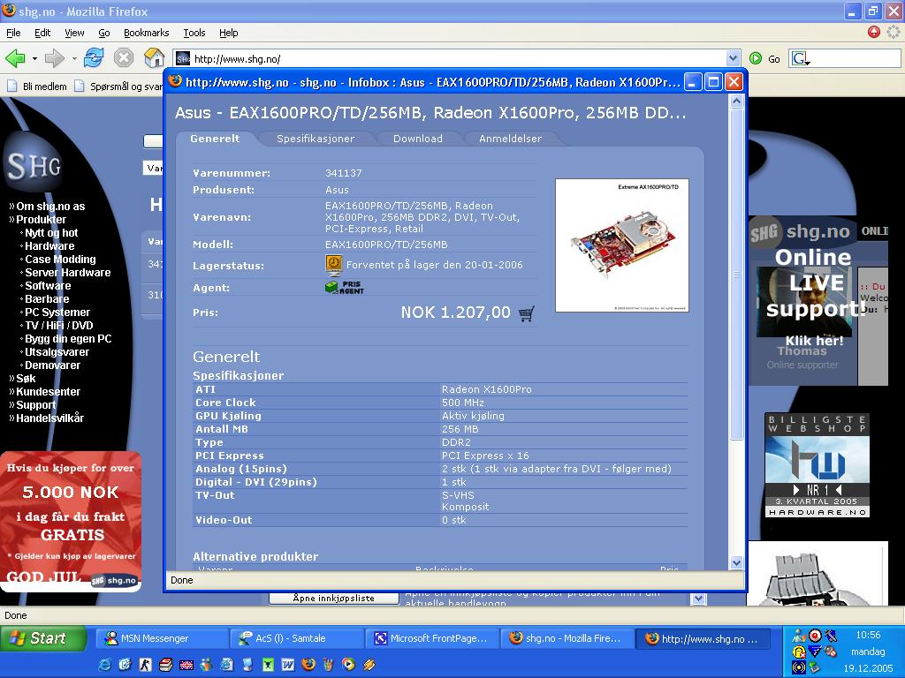The width and height of the screenshot is (905, 678).
Task: Click the Handelsvilkår sidebar link
Action: click(x=49, y=418)
